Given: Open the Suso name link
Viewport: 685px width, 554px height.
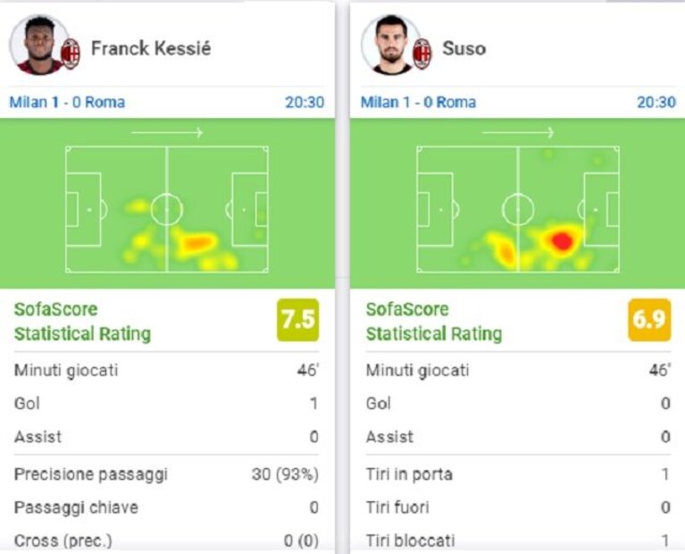Looking at the screenshot, I should (464, 48).
